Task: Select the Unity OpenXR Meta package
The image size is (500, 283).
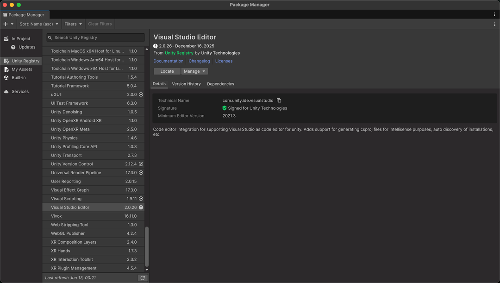Action: pos(94,129)
